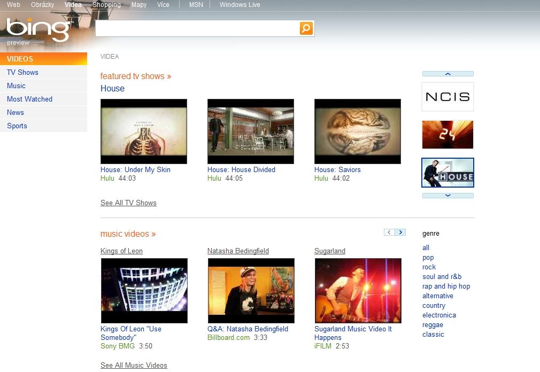Screen dimensions: 540x372
Task: Click Billboard.com source text
Action: (x=229, y=338)
